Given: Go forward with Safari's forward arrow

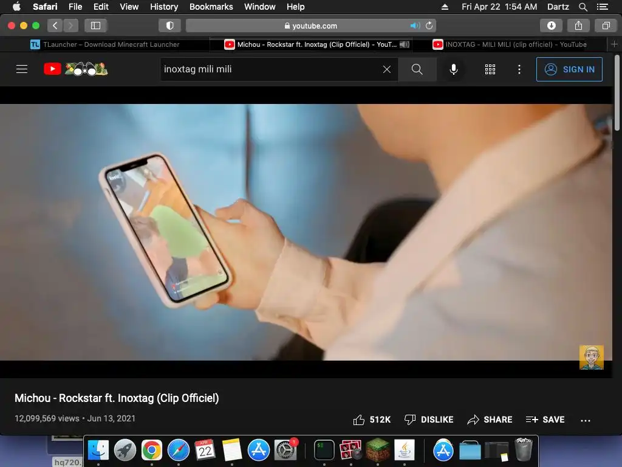Looking at the screenshot, I should click(70, 26).
